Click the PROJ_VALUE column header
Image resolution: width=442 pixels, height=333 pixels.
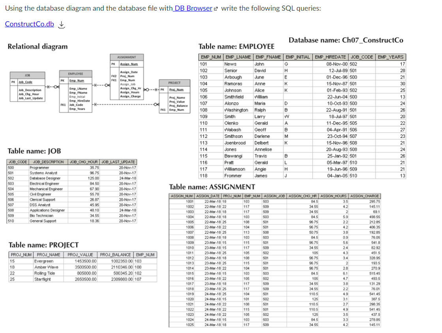[81, 255]
